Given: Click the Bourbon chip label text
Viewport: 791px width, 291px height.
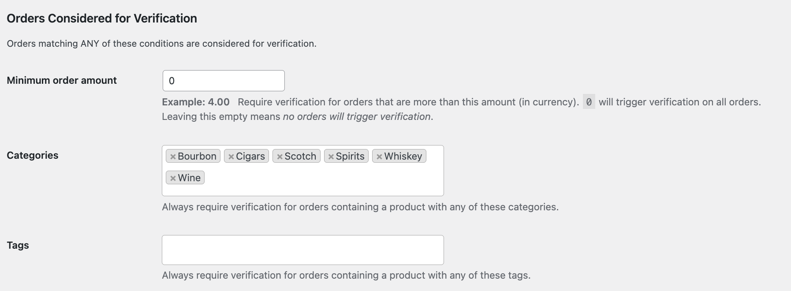Looking at the screenshot, I should pyautogui.click(x=197, y=156).
